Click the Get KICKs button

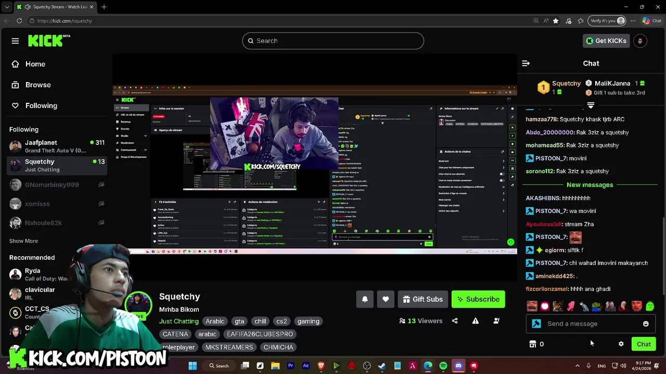pyautogui.click(x=606, y=41)
